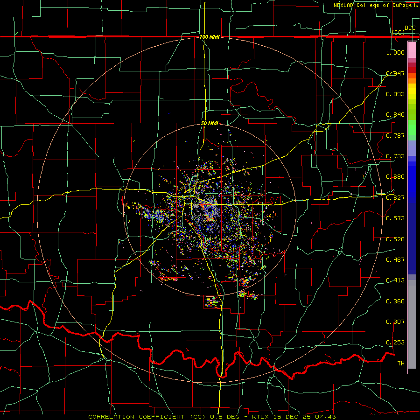420x420 pixels.
Task: Click the TH label at the scale bottom
Action: click(x=401, y=364)
